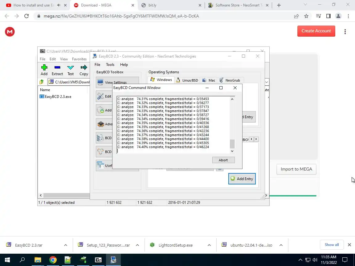The height and width of the screenshot is (266, 355).
Task: Expand EasyBCD 2.3.rar download options
Action: click(x=65, y=245)
